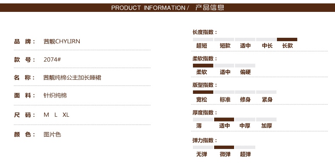Click the 修身 fit option
The image size is (335, 163).
[x=245, y=99]
